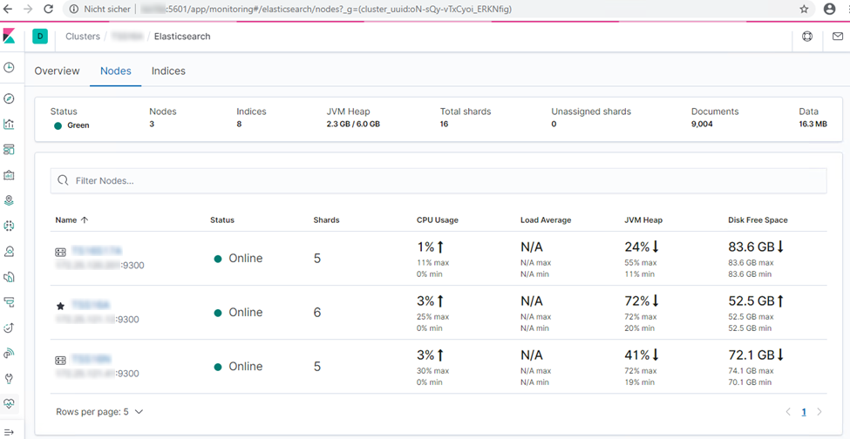Image resolution: width=850 pixels, height=439 pixels.
Task: Click the Elasticsearch breadcrumb
Action: pyautogui.click(x=182, y=37)
